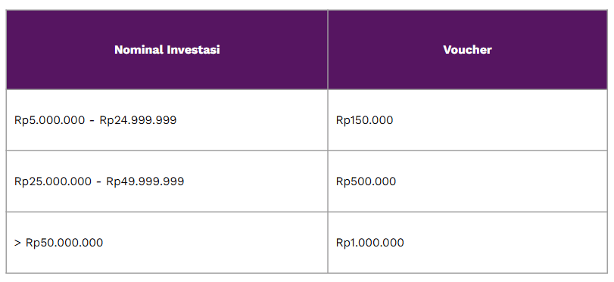
Task: Click empty space right of Rp1.000.000
Action: (505, 243)
